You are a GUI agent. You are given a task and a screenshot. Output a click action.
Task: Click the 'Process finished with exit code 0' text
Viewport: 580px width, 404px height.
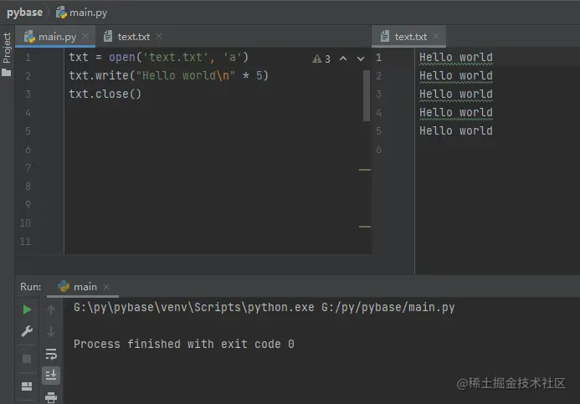[x=184, y=344]
